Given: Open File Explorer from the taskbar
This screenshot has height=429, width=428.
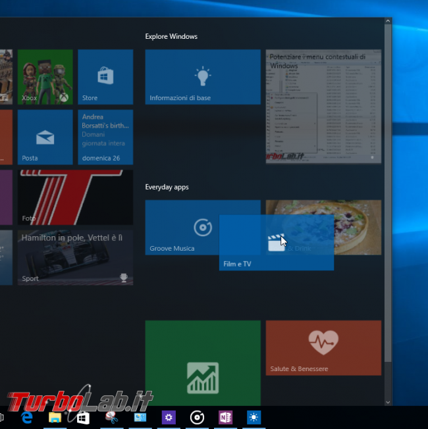Looking at the screenshot, I should click(55, 418).
